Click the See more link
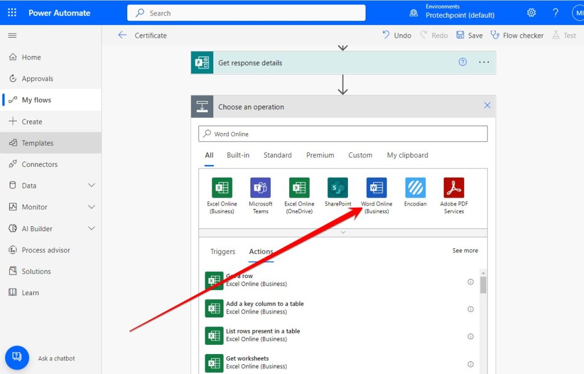584x374 pixels. point(465,251)
